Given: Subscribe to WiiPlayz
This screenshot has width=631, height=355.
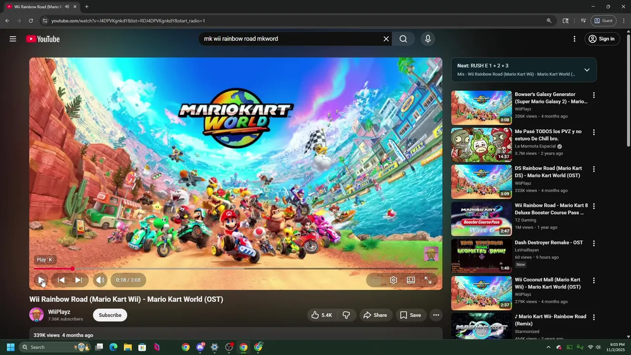Looking at the screenshot, I should point(110,315).
